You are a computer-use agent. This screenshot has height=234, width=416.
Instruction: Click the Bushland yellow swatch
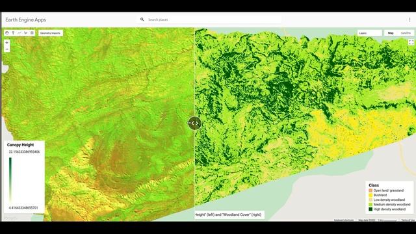coord(370,195)
